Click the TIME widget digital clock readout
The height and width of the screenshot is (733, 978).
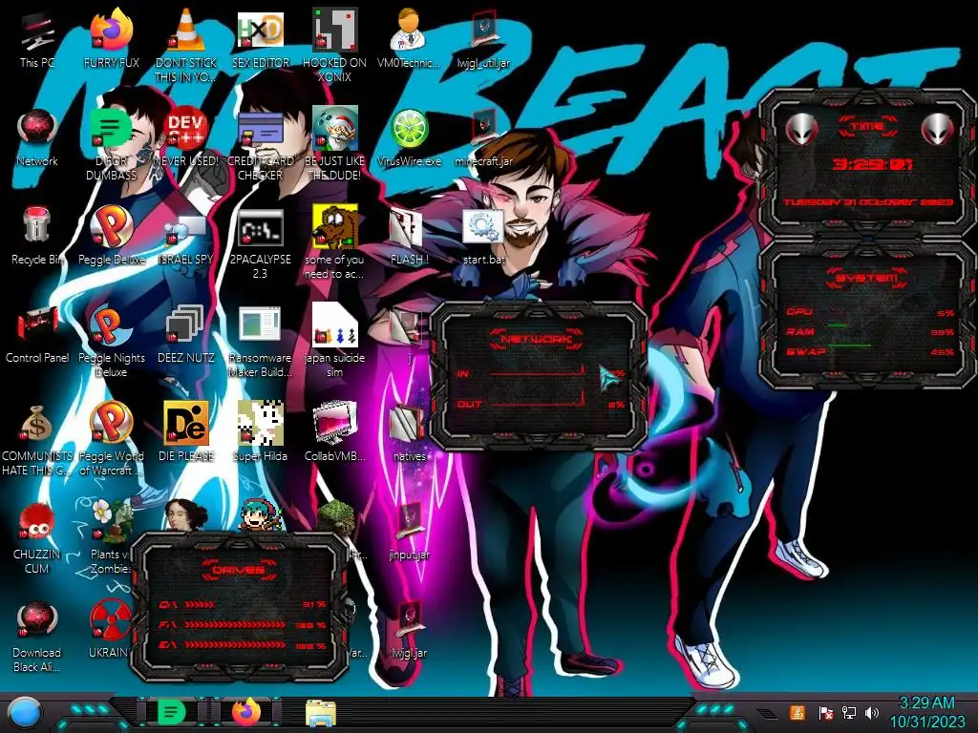[x=872, y=164]
